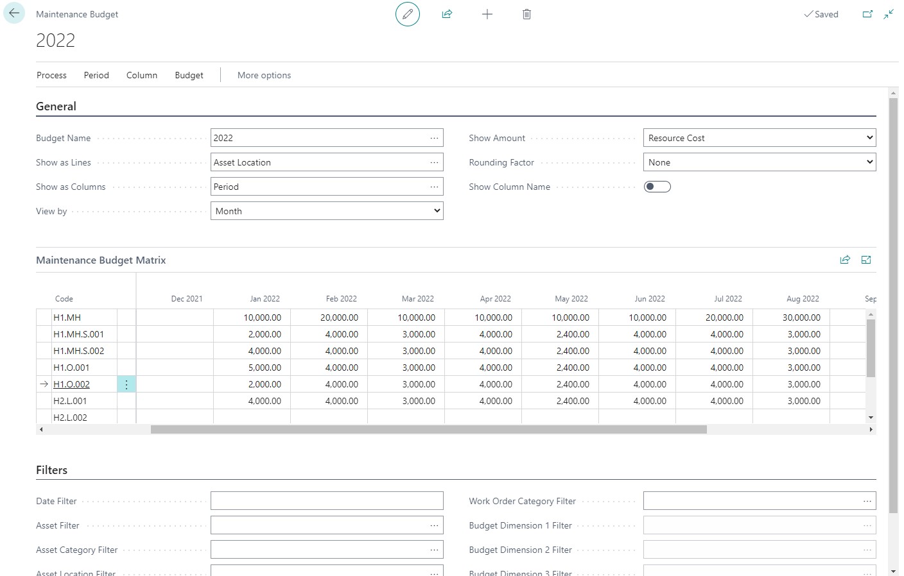Viewport: 904px width, 576px height.
Task: Expand More options
Action: coord(264,75)
